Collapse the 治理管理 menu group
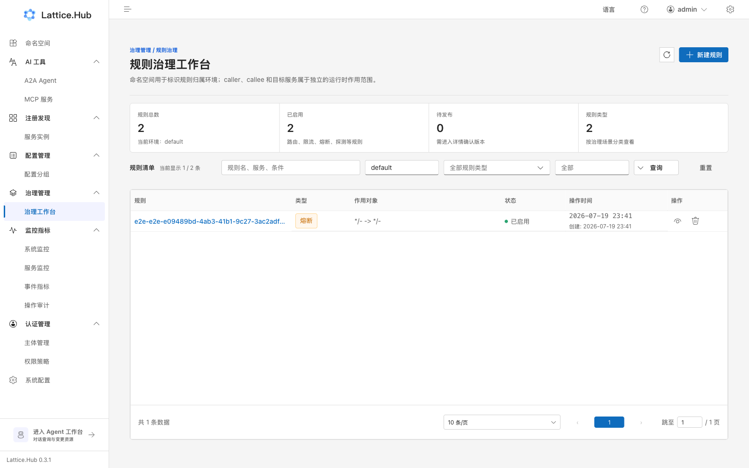The height and width of the screenshot is (468, 749). (x=96, y=193)
